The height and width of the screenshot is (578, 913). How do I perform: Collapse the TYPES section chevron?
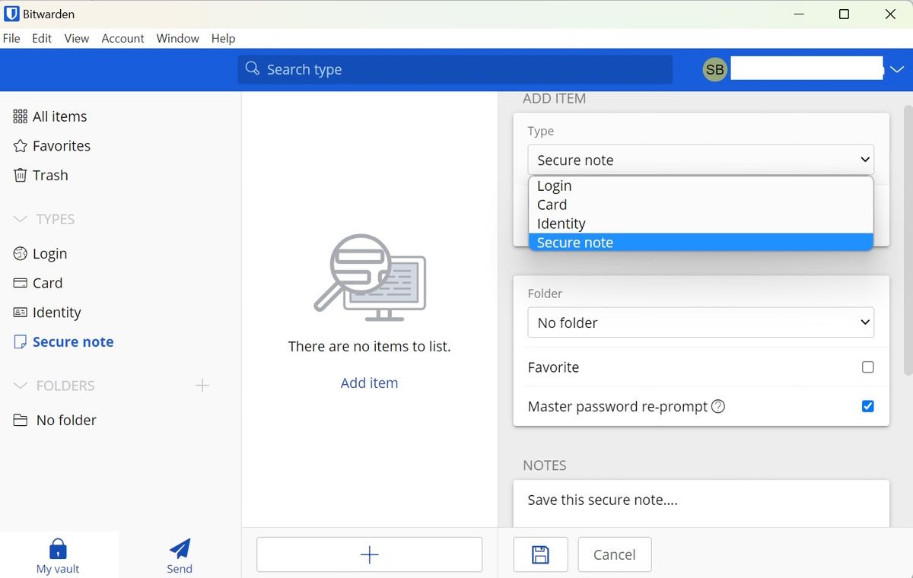pos(21,219)
